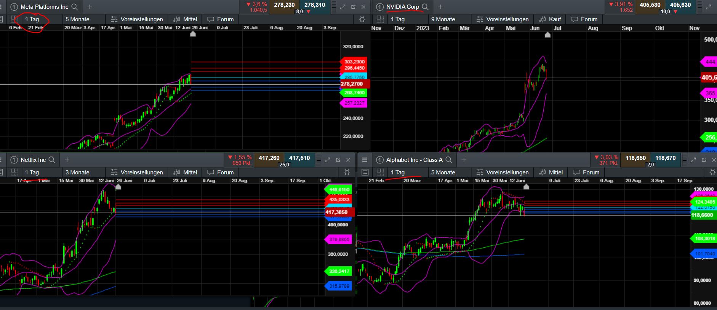Open Alphabet chart hamburger menu
The width and height of the screenshot is (717, 310).
(365, 160)
